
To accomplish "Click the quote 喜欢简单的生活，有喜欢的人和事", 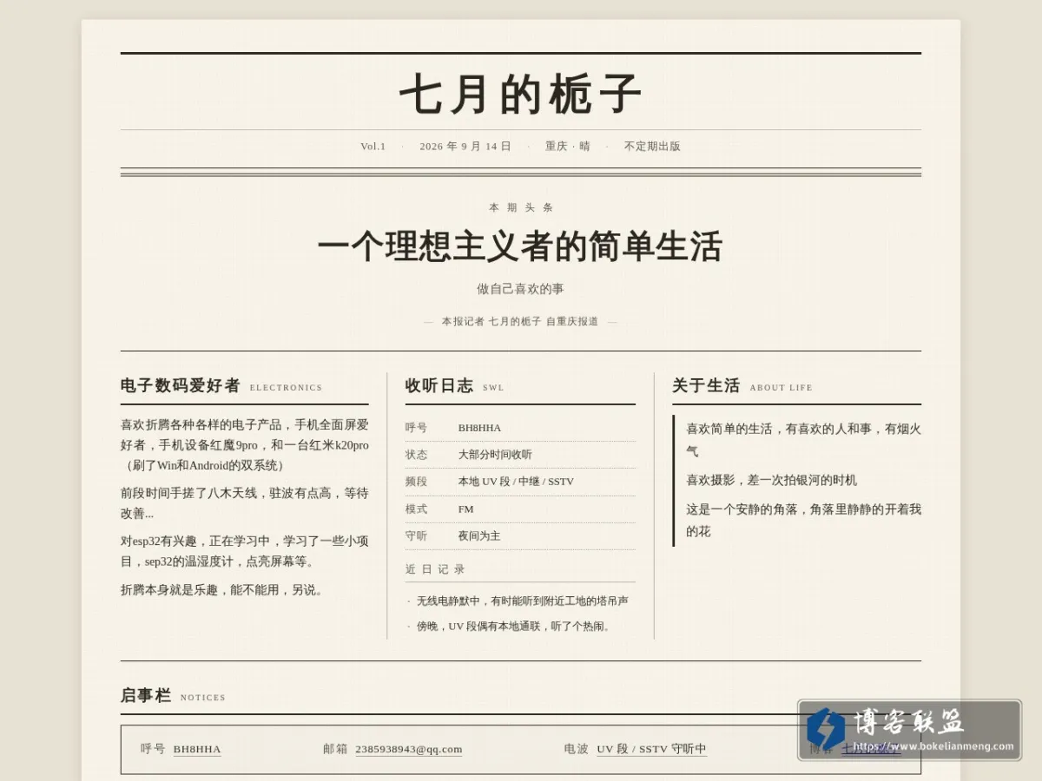I will click(x=803, y=439).
